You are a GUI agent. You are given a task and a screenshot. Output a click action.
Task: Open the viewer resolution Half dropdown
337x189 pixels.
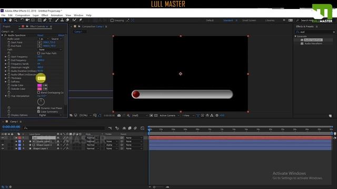(x=140, y=115)
